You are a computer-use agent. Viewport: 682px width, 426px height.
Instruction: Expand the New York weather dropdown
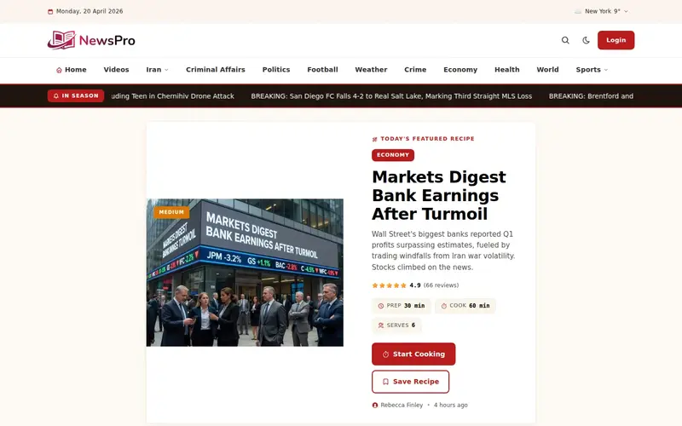click(x=626, y=11)
